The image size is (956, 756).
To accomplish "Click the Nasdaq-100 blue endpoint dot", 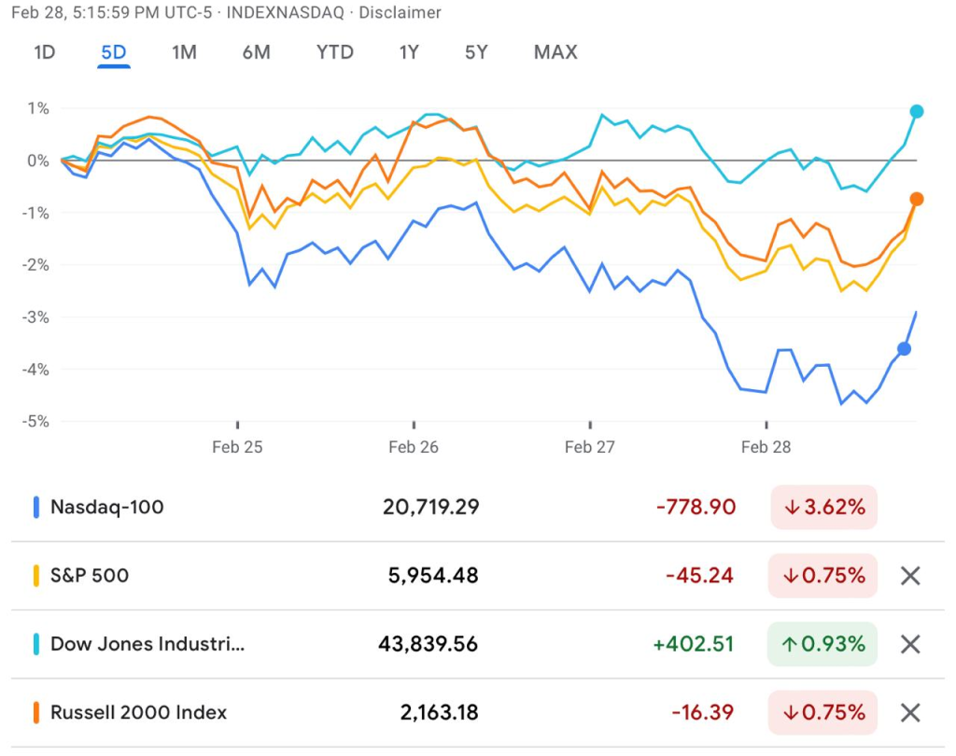I will 904,349.
